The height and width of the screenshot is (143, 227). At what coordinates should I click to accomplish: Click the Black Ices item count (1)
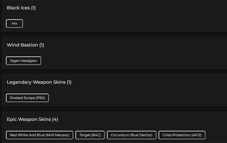click(x=33, y=8)
